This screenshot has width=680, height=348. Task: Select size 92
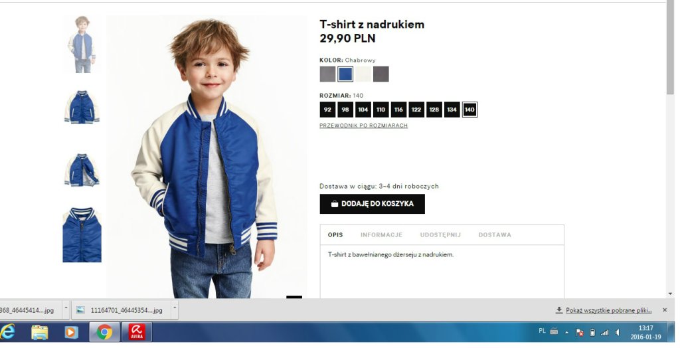[x=327, y=110]
